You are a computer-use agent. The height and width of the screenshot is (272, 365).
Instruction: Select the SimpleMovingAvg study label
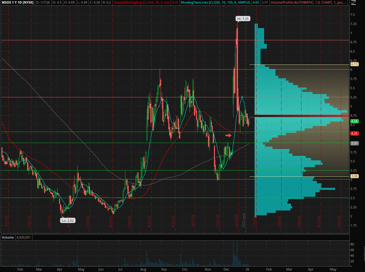click(x=142, y=2)
